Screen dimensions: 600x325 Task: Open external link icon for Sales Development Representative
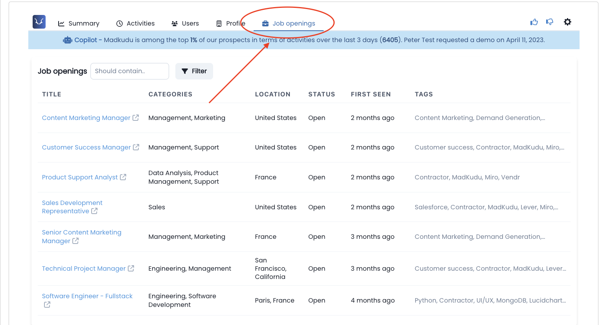[x=94, y=211]
